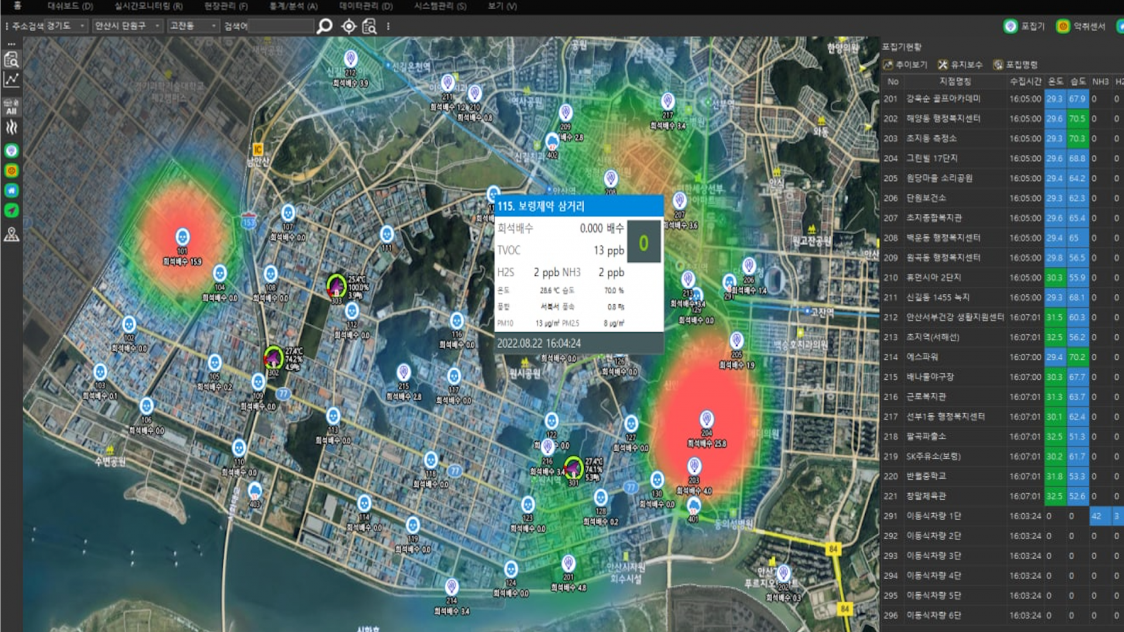1124x632 pixels.
Task: Open the 시스템관리 (S) menu
Action: point(440,6)
